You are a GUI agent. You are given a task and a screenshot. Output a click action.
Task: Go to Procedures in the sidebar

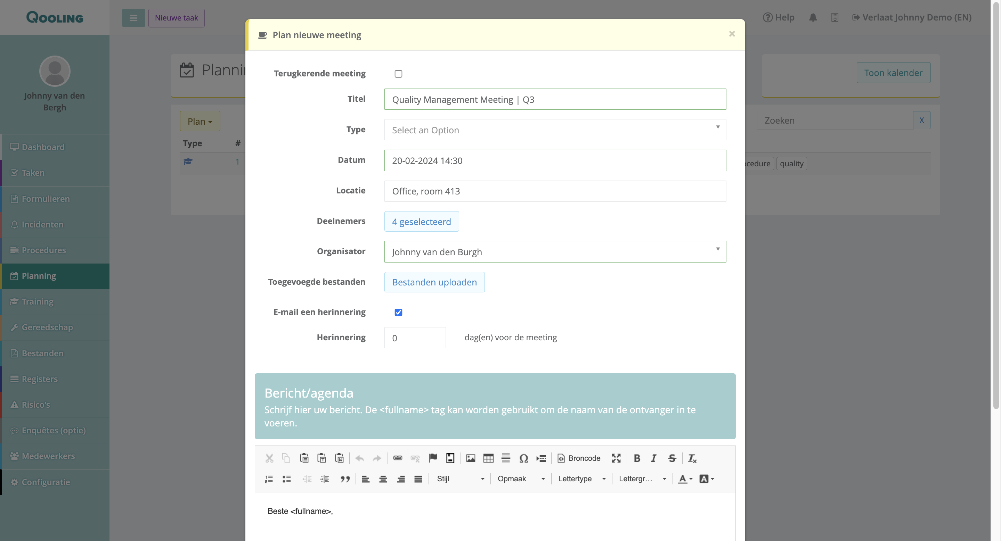(x=43, y=250)
